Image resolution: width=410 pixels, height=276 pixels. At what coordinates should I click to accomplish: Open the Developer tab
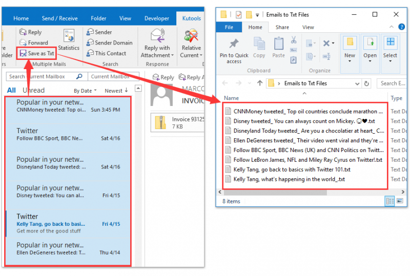click(x=157, y=18)
